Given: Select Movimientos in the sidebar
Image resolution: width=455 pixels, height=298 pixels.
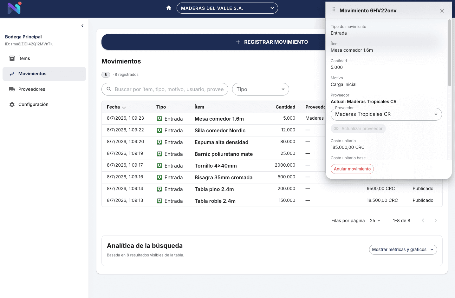Looking at the screenshot, I should pyautogui.click(x=44, y=74).
